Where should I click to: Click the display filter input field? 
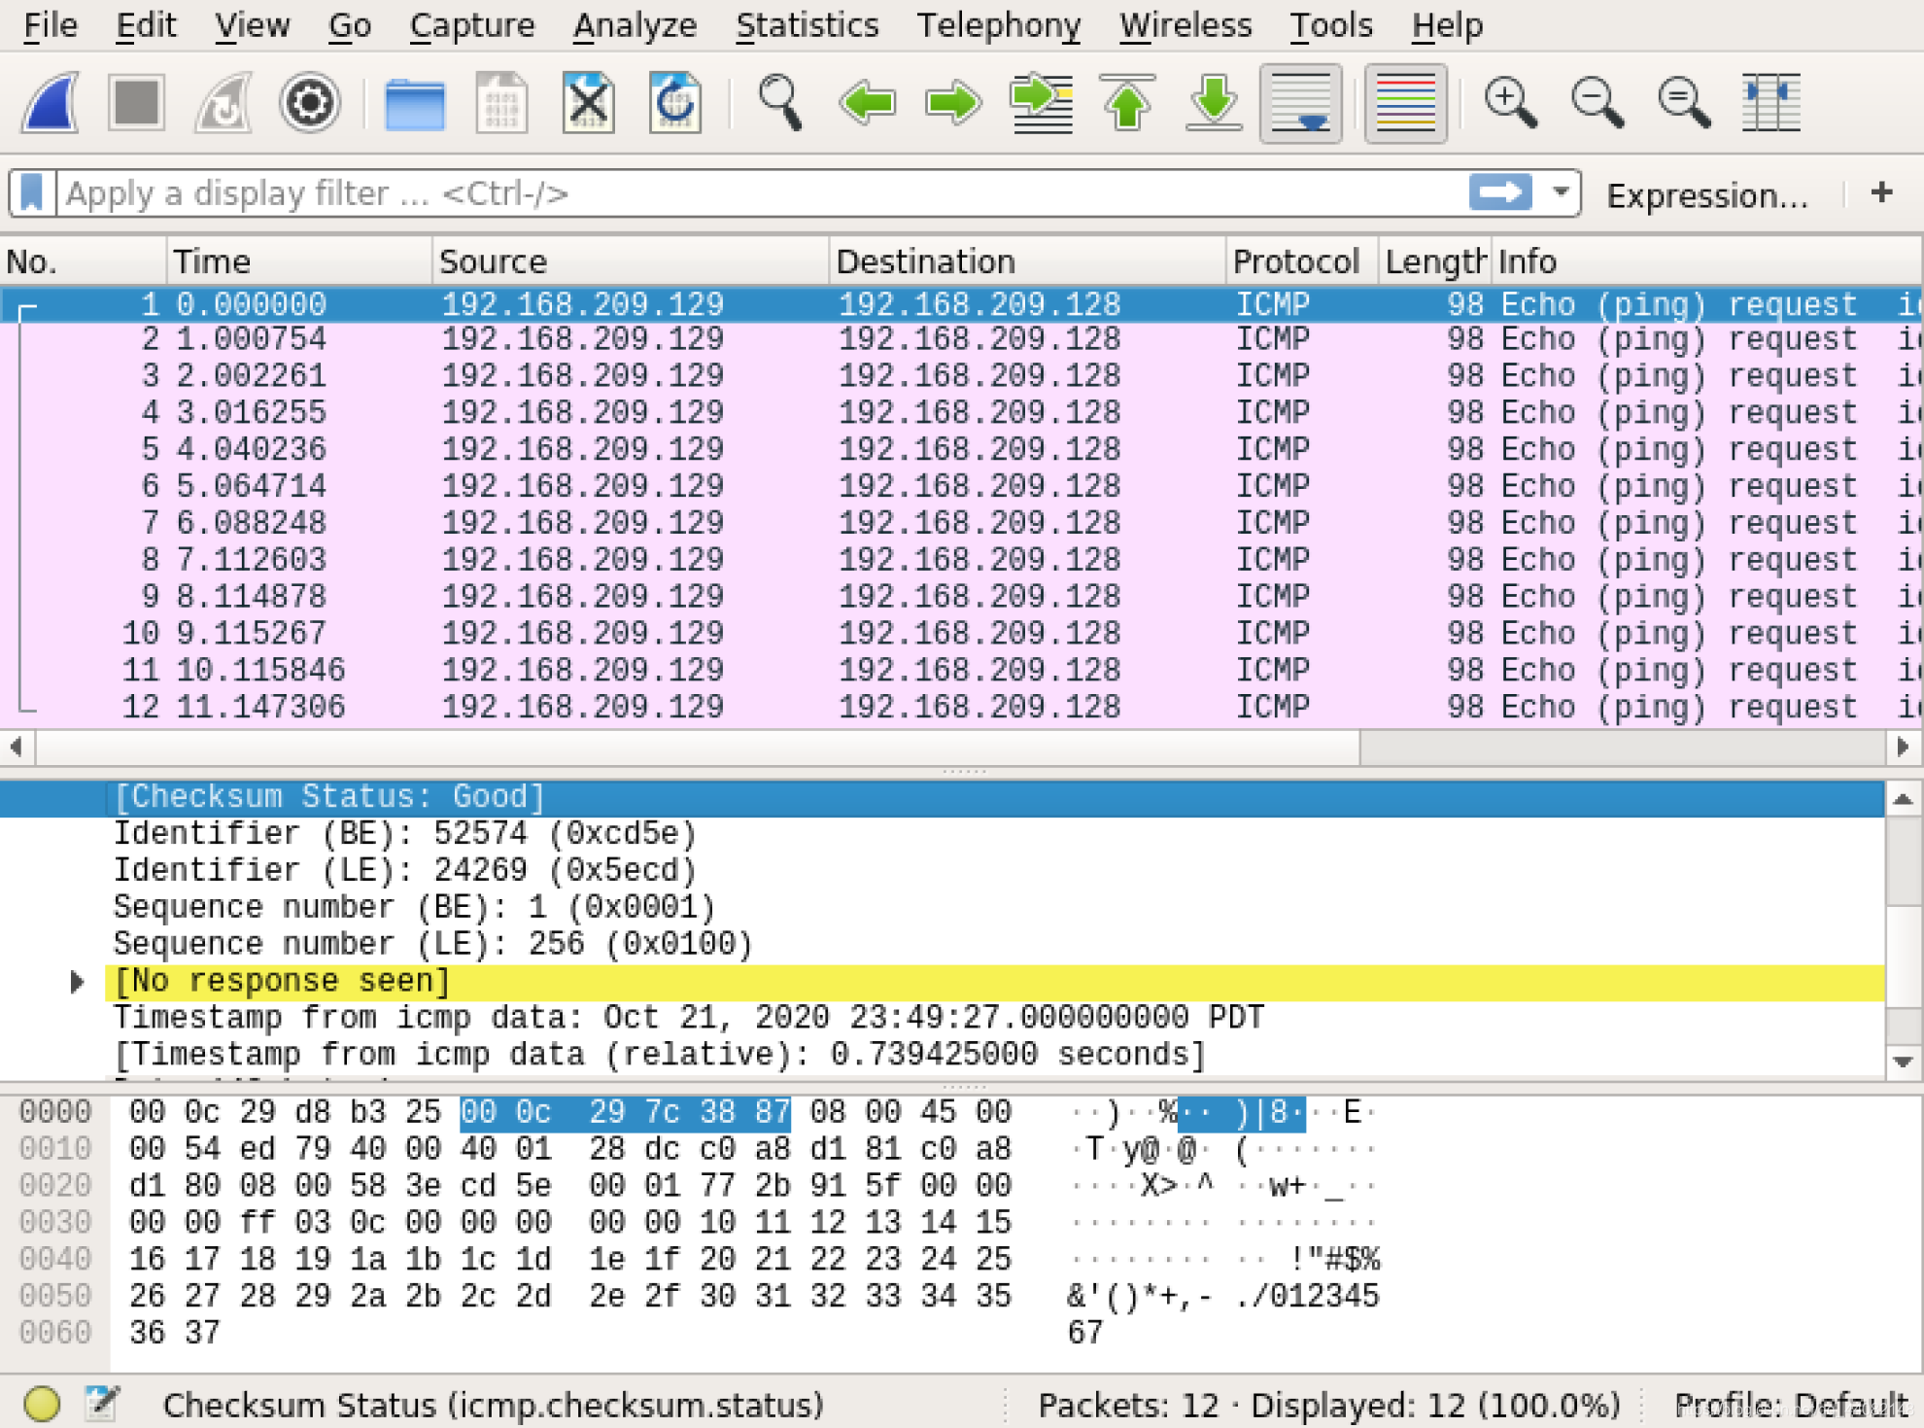coord(762,192)
